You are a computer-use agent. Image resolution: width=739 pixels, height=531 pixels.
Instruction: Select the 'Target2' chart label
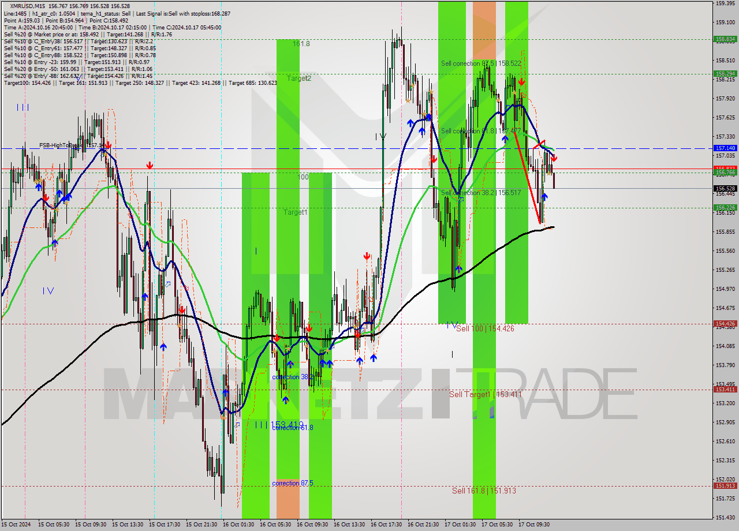point(299,78)
